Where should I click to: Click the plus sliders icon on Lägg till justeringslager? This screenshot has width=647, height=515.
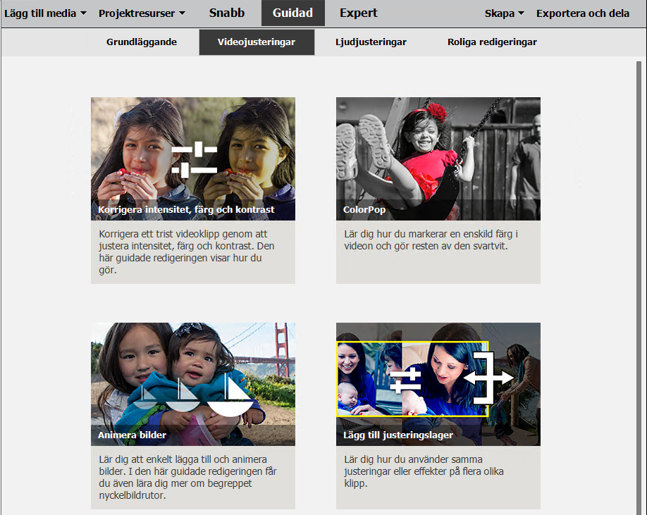(406, 380)
